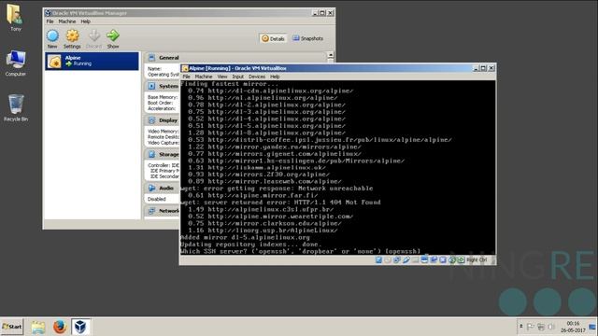Click the network tray icon
The image size is (598, 336).
click(x=541, y=327)
